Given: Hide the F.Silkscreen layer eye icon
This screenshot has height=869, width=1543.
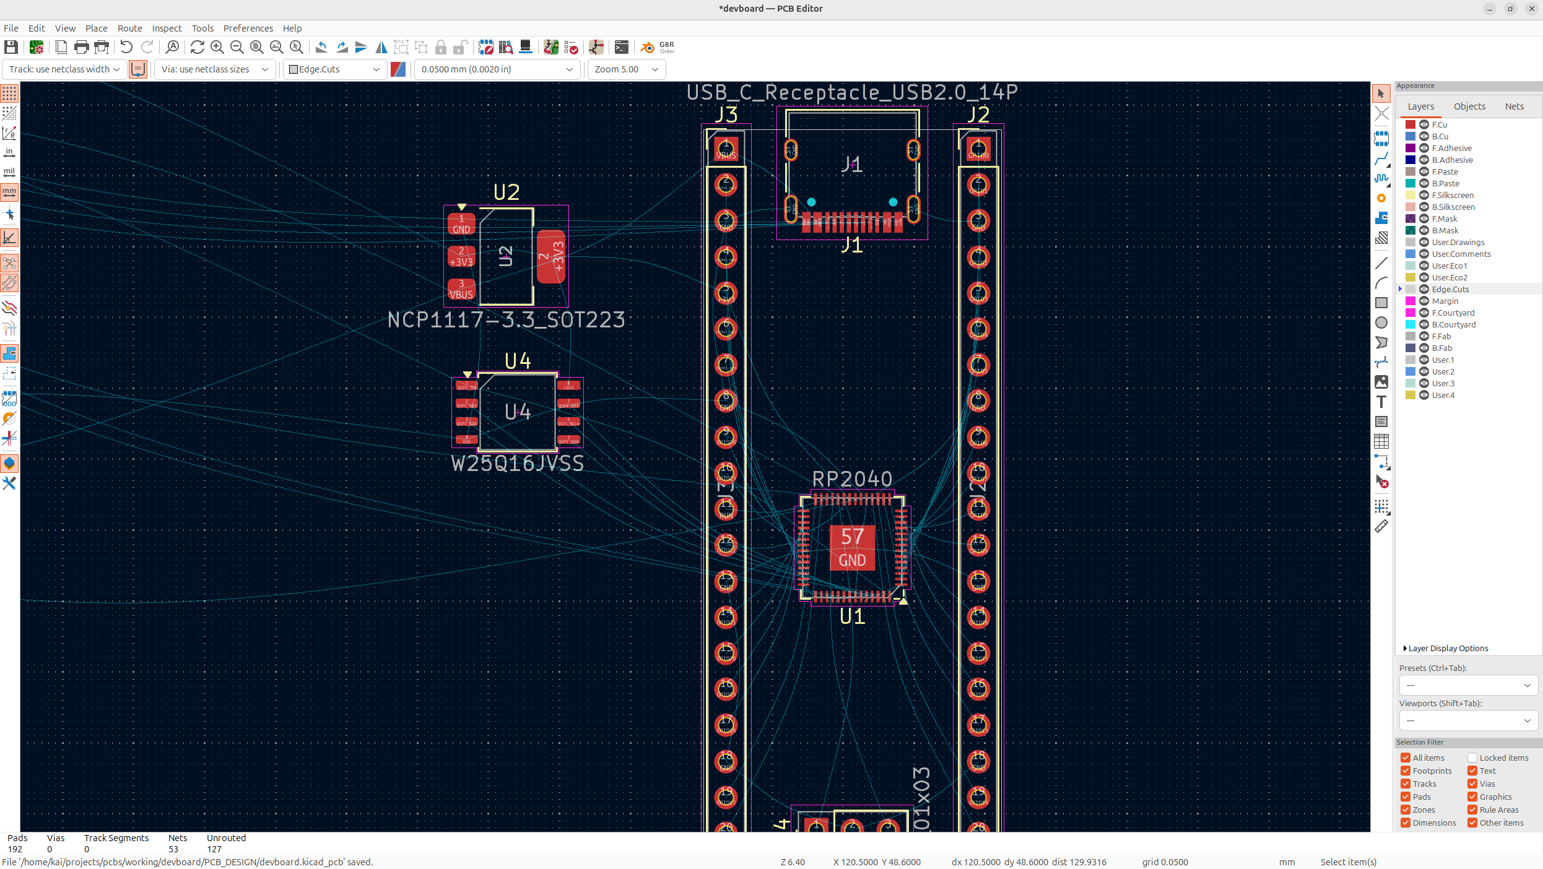Looking at the screenshot, I should (1424, 195).
